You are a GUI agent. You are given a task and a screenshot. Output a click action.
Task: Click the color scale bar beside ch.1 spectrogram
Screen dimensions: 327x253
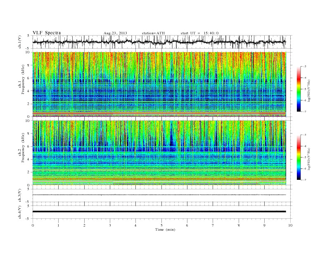click(x=299, y=89)
